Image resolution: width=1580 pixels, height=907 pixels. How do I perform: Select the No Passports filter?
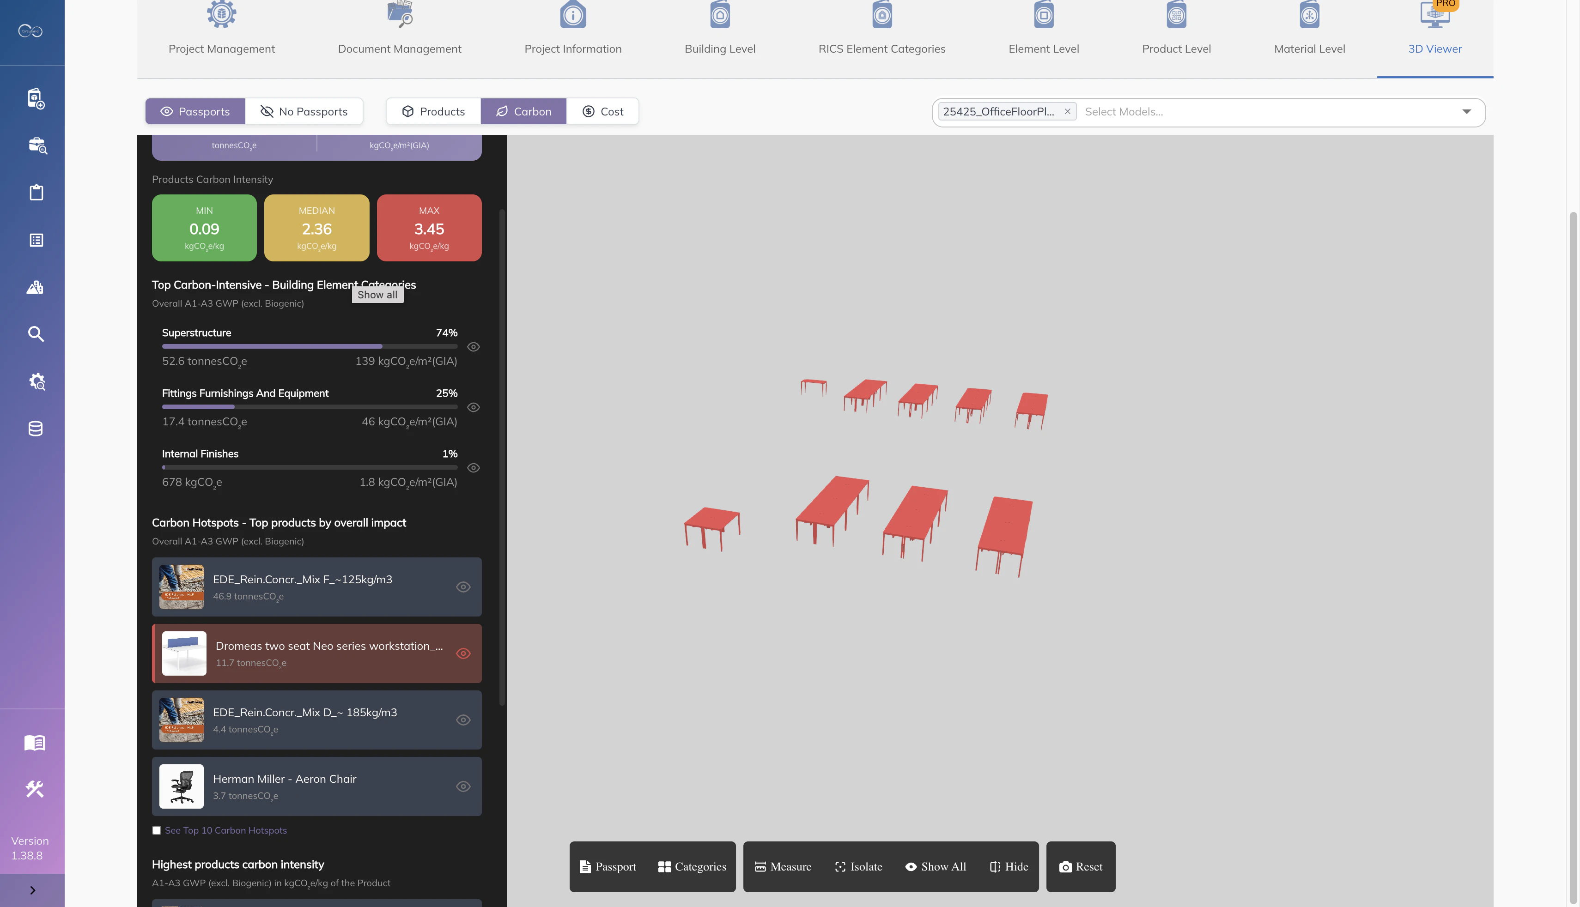coord(304,111)
